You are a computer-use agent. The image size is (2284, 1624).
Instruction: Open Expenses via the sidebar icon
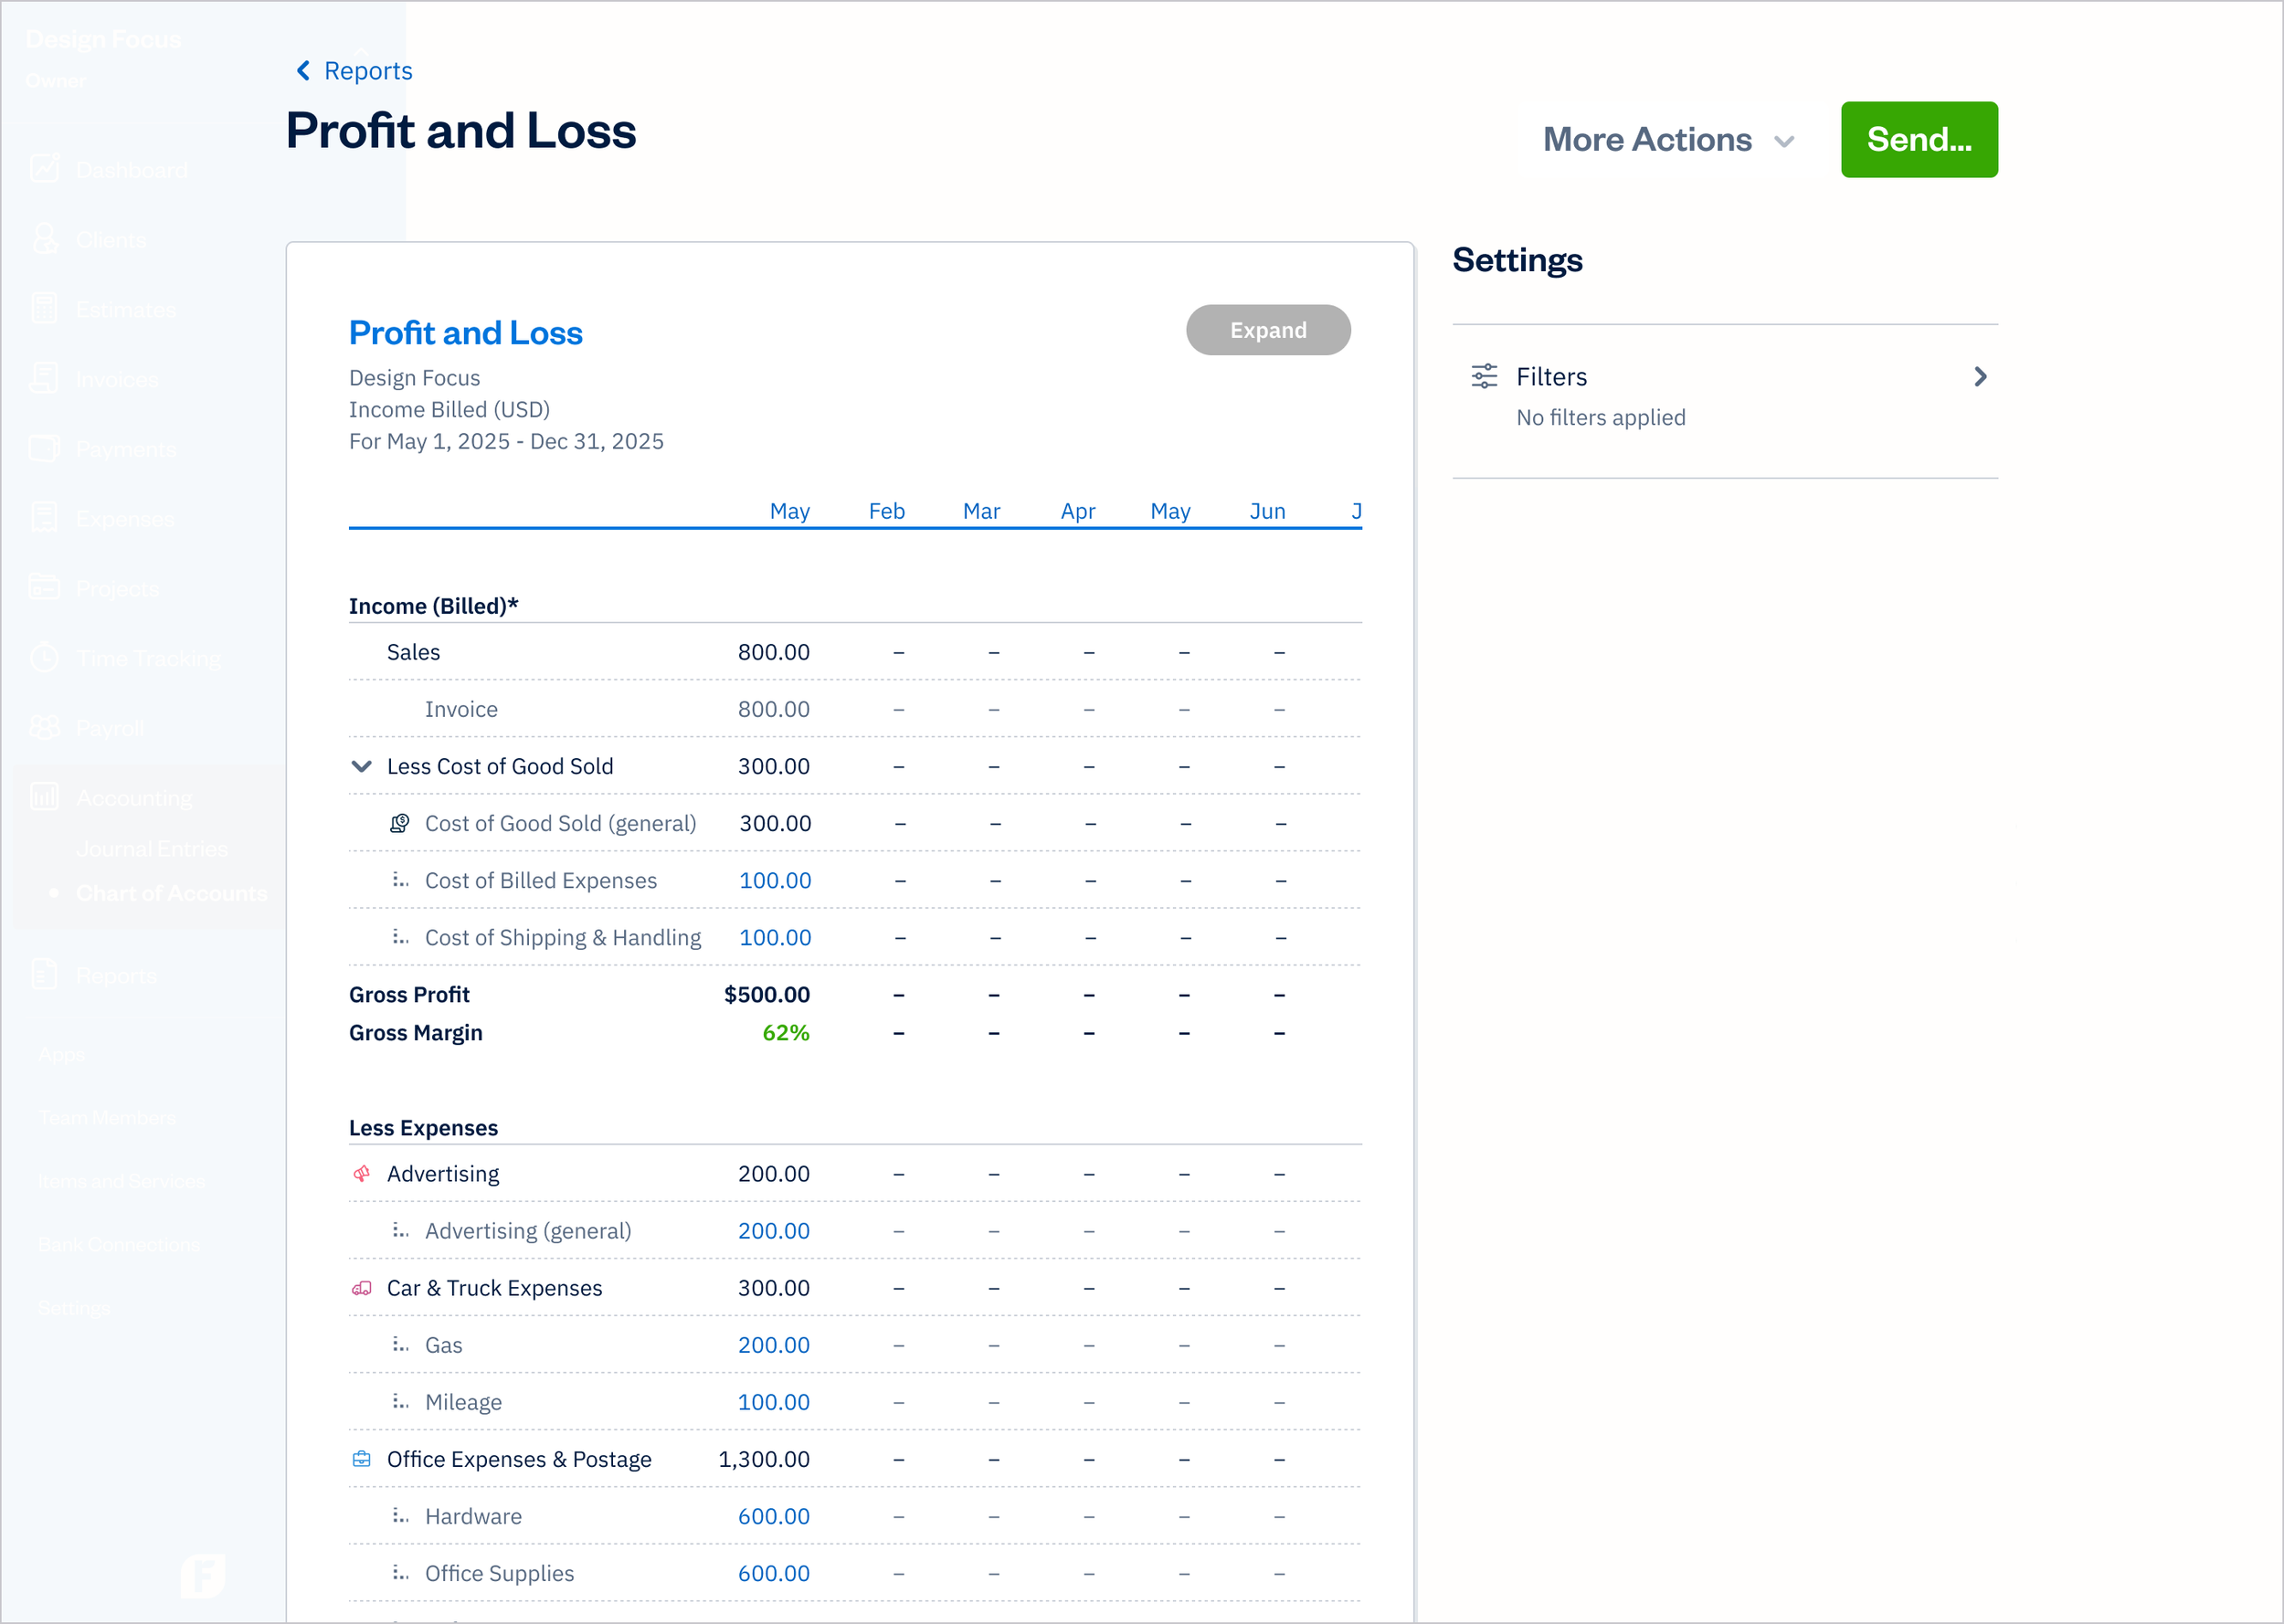46,518
